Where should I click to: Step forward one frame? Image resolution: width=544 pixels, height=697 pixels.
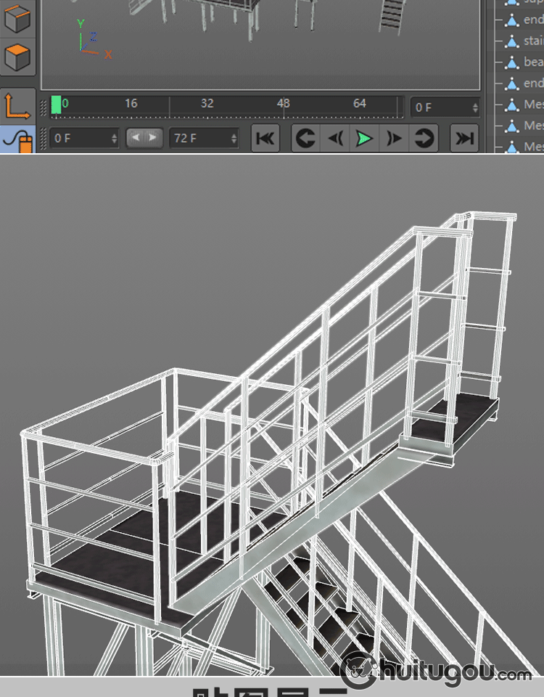pos(394,138)
